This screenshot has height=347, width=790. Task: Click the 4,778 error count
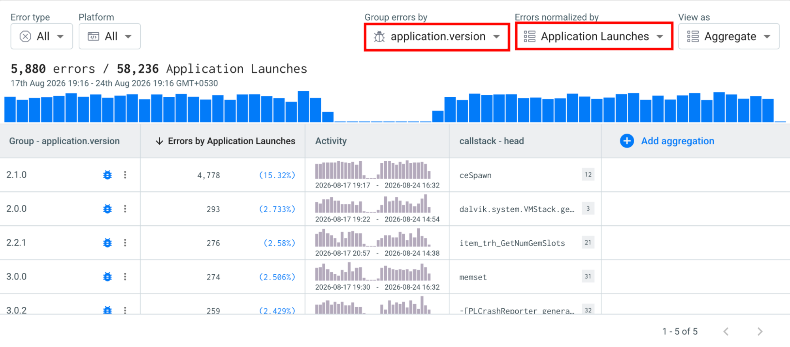208,175
